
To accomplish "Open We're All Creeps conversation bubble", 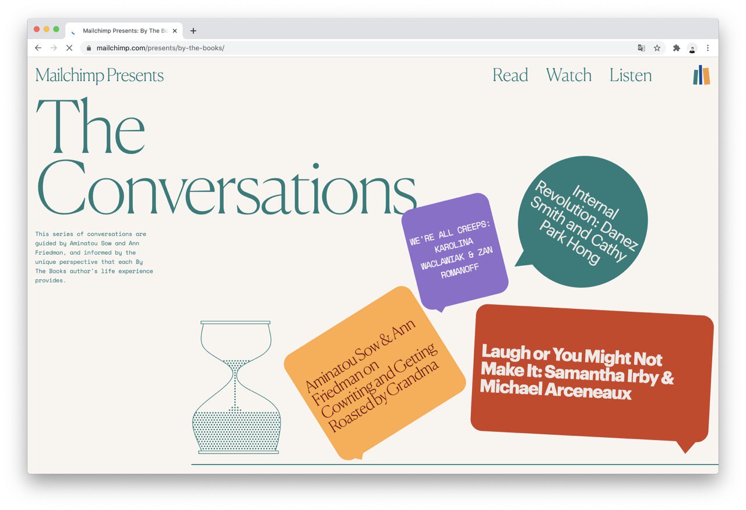I will click(455, 252).
